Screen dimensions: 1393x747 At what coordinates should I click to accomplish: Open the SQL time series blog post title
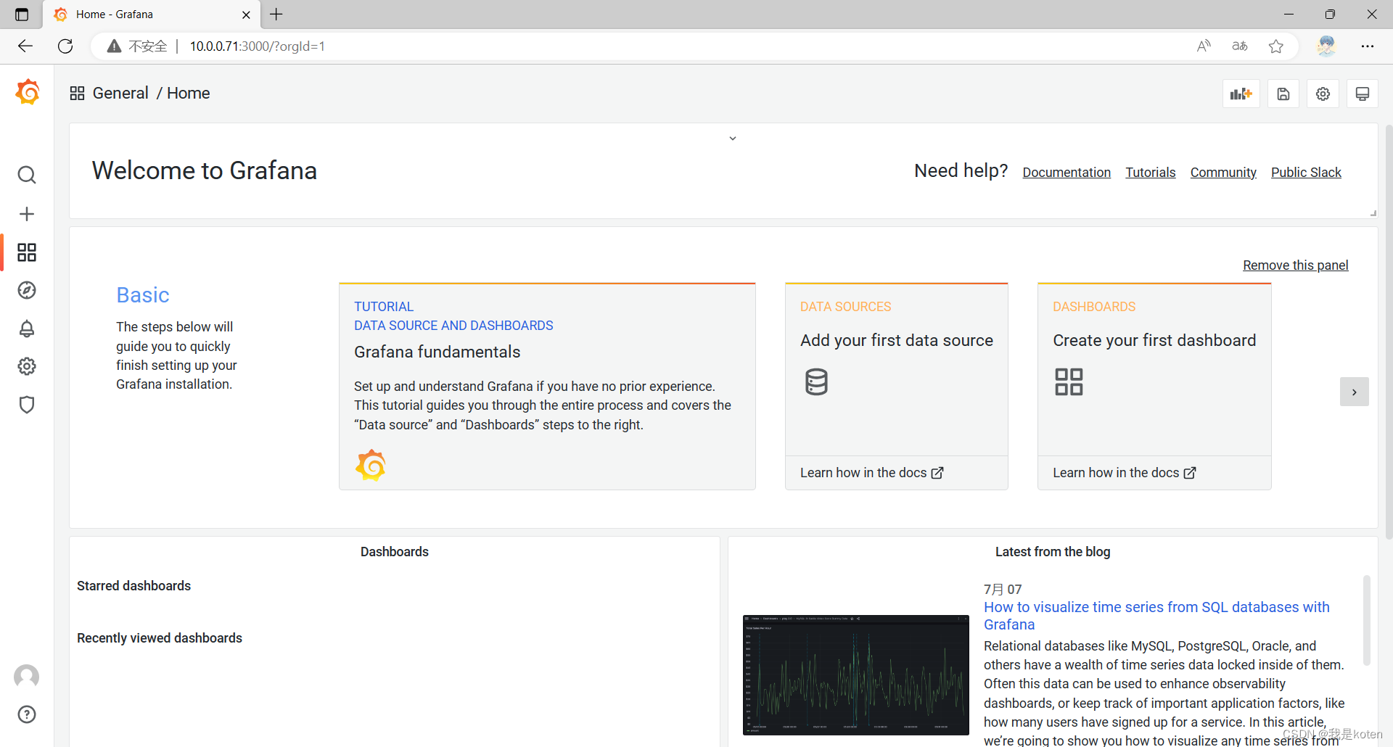[x=1156, y=616]
